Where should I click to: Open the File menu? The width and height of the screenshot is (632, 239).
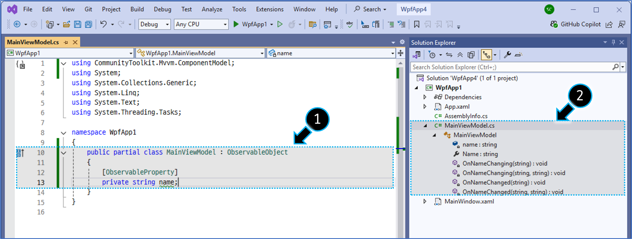pos(28,9)
